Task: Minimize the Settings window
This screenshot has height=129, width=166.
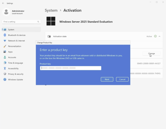Action: (x=150, y=2)
